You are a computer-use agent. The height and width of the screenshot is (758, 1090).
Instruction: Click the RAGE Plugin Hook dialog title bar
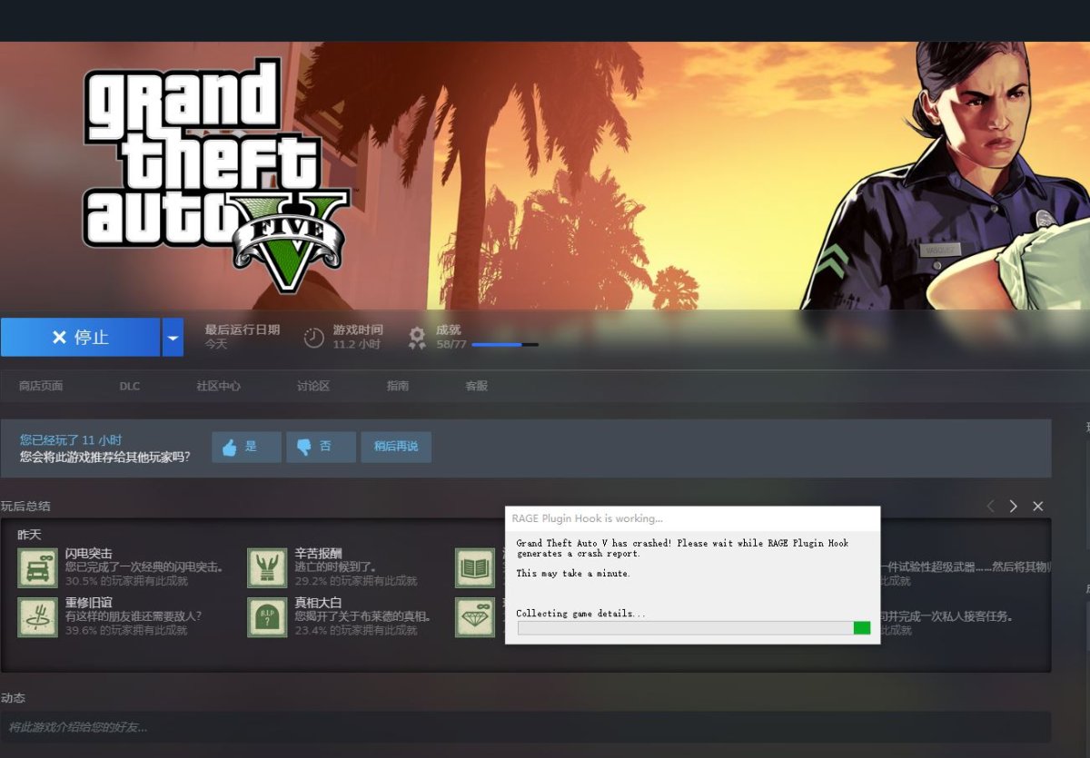(692, 518)
